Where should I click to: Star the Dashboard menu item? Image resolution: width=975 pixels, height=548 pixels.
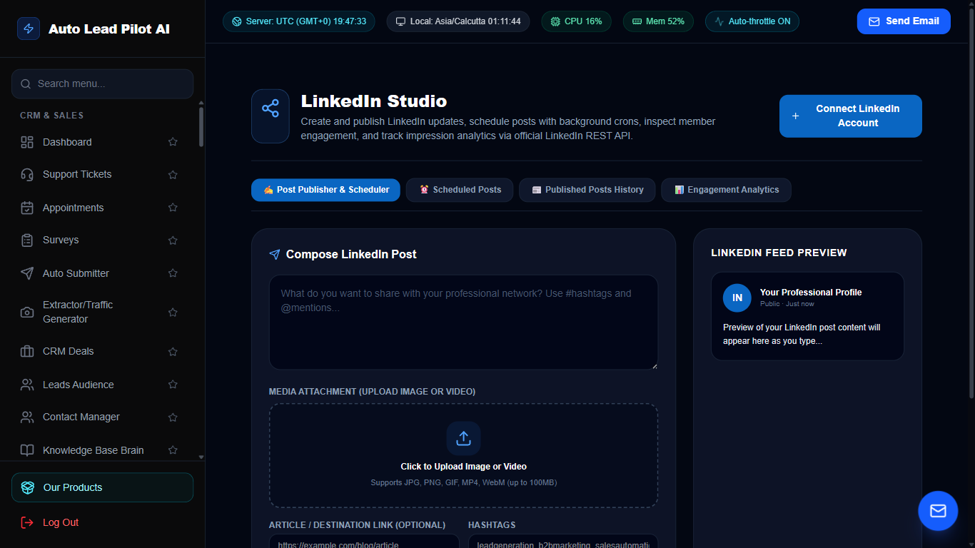pos(173,142)
